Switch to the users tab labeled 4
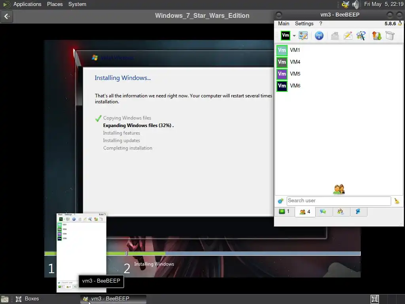This screenshot has height=304, width=405. click(x=305, y=212)
